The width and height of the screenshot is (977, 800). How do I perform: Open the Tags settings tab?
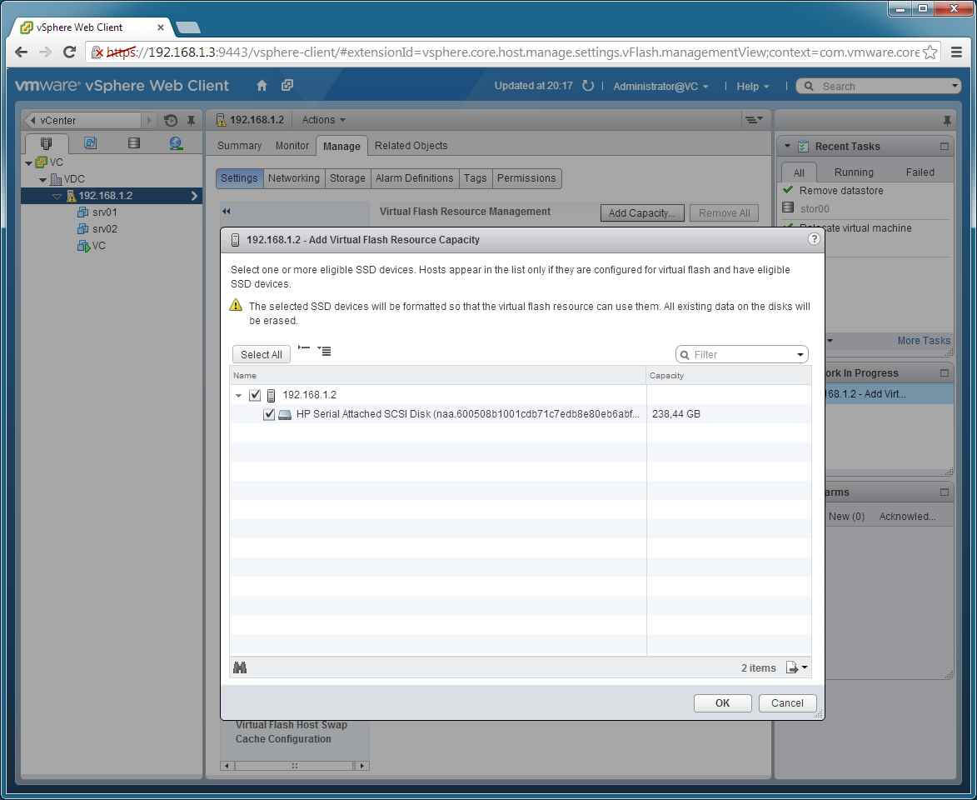pyautogui.click(x=475, y=178)
